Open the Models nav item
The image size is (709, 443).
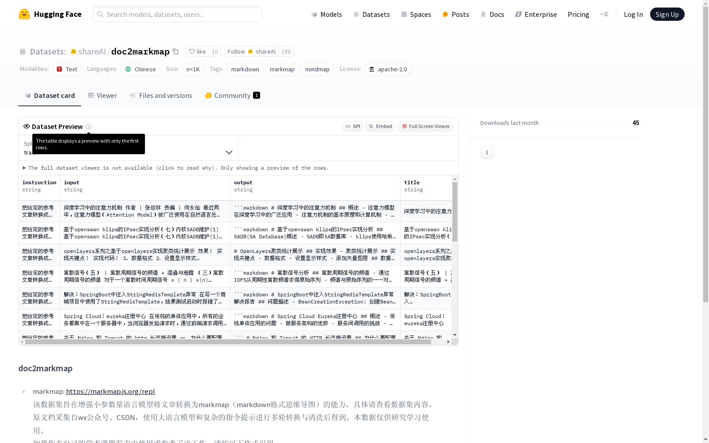tap(327, 14)
